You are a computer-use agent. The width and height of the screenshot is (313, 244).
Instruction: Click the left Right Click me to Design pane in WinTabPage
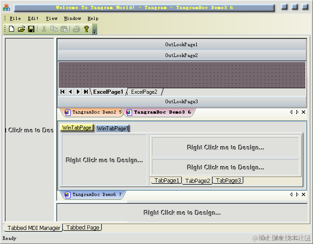click(x=104, y=160)
